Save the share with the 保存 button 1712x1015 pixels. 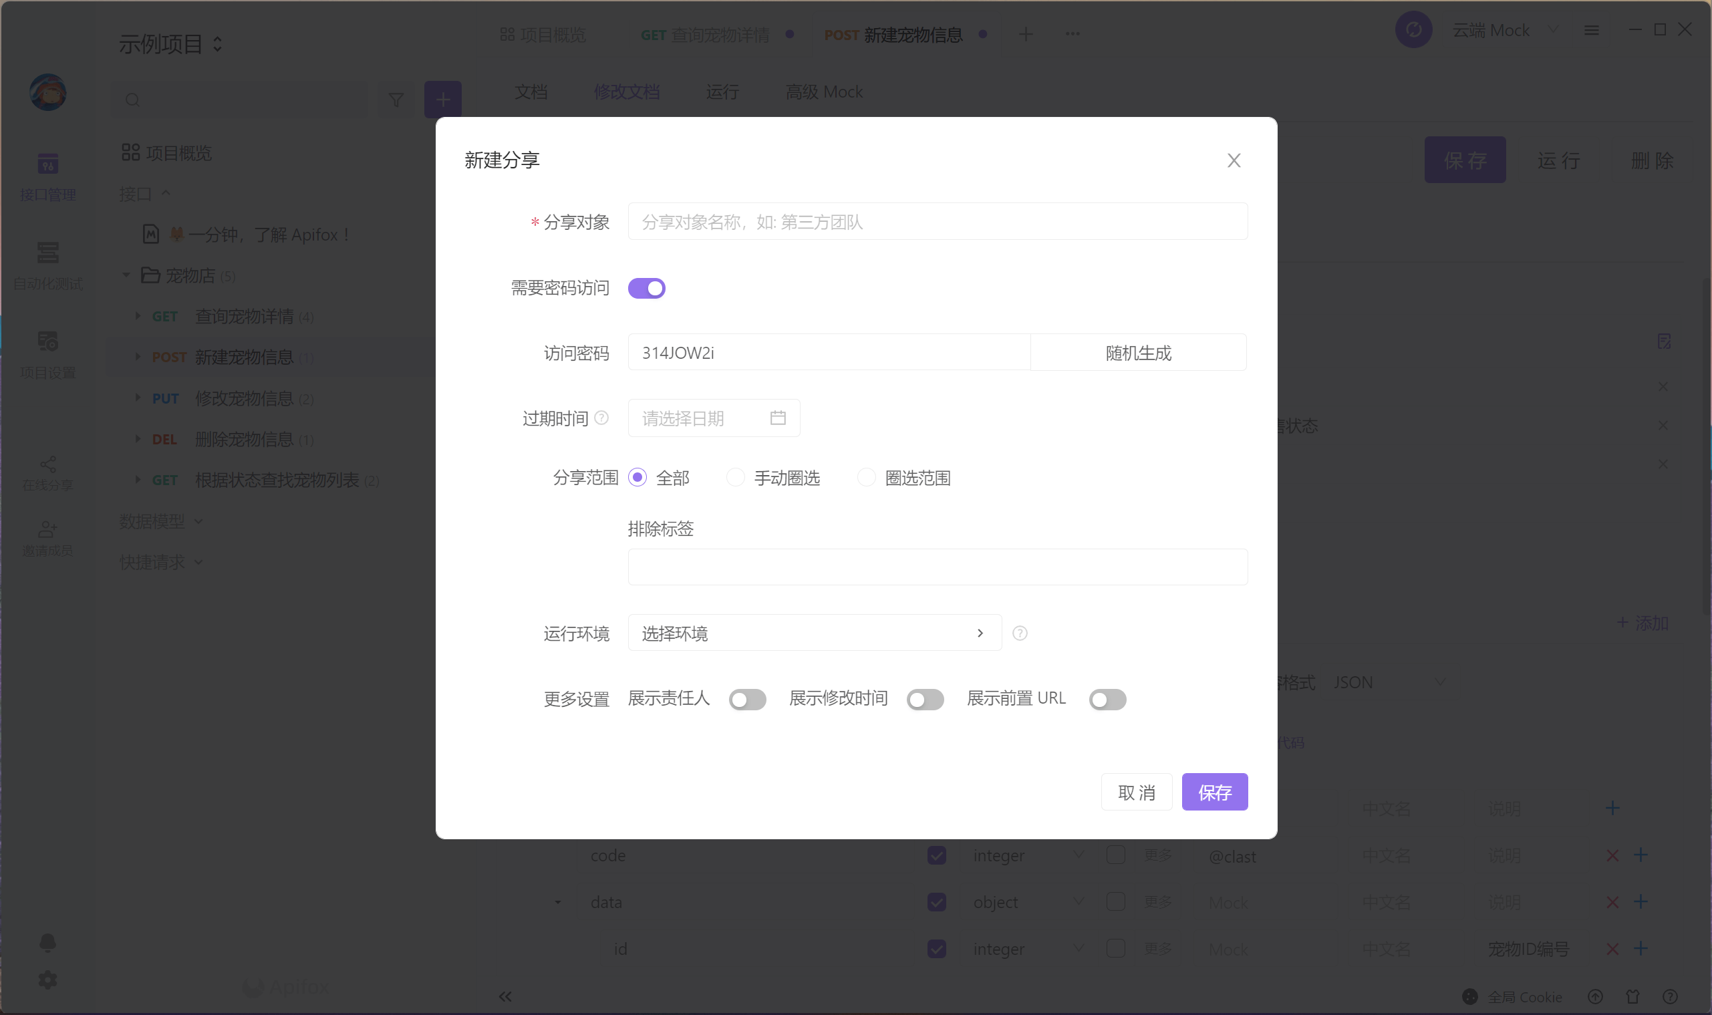(1215, 791)
